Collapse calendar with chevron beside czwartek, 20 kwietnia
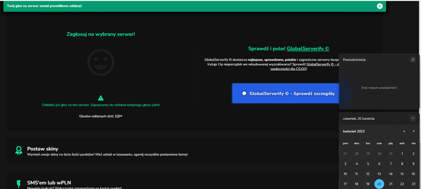The width and height of the screenshot is (421, 189). click(x=413, y=118)
